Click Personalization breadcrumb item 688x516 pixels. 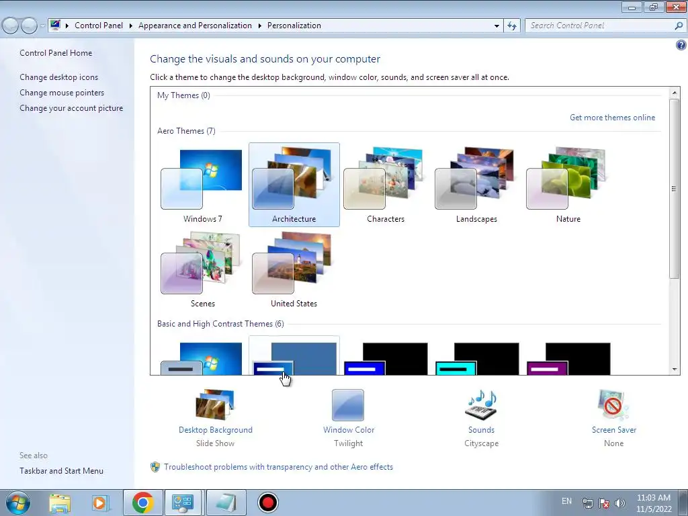pos(294,26)
